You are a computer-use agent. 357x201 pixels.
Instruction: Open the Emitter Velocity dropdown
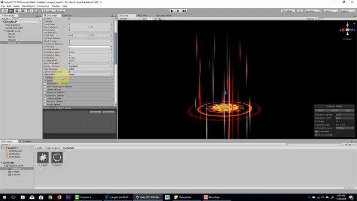[90, 66]
